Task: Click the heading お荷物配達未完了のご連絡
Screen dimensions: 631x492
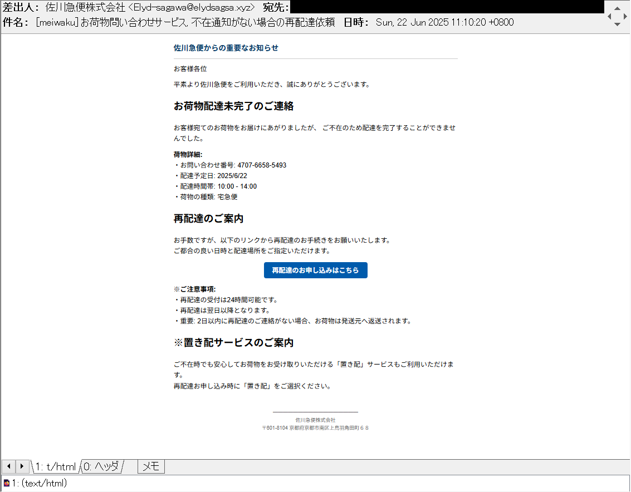Action: tap(233, 106)
